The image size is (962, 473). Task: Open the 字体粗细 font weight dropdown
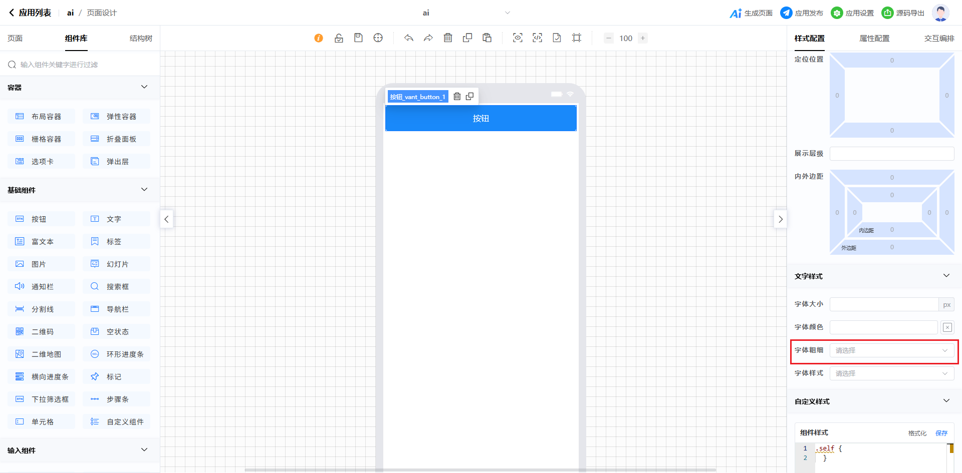[891, 350]
